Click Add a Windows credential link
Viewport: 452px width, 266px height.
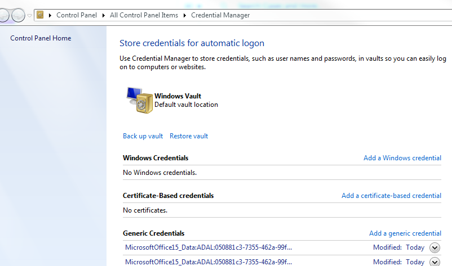402,158
